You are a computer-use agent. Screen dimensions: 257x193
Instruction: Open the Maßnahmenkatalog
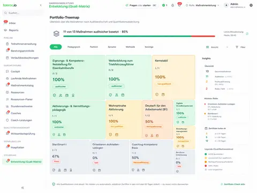(22, 85)
